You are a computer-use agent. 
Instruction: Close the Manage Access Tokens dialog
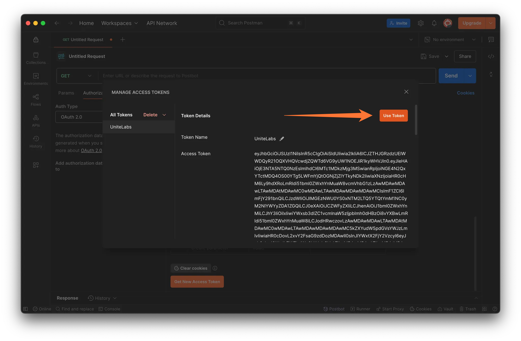click(406, 92)
